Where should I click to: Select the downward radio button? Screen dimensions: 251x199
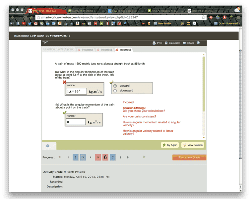115,91
